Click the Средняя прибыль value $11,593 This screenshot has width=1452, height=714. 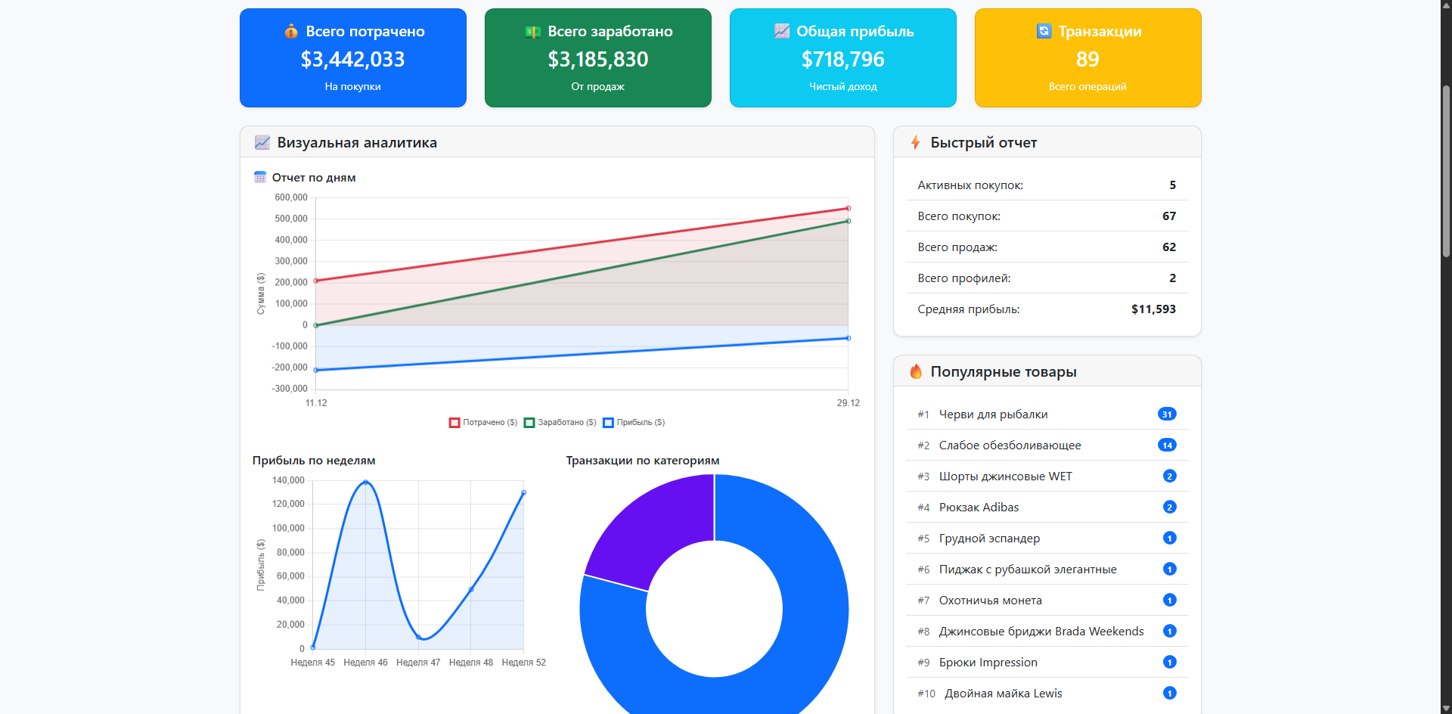click(1153, 309)
